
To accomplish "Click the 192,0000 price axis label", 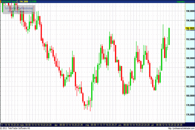I will tap(190, 39).
